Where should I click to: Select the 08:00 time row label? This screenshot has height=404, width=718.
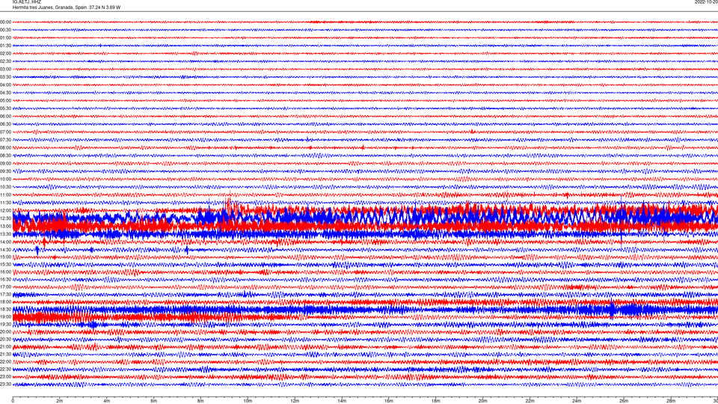pyautogui.click(x=5, y=148)
